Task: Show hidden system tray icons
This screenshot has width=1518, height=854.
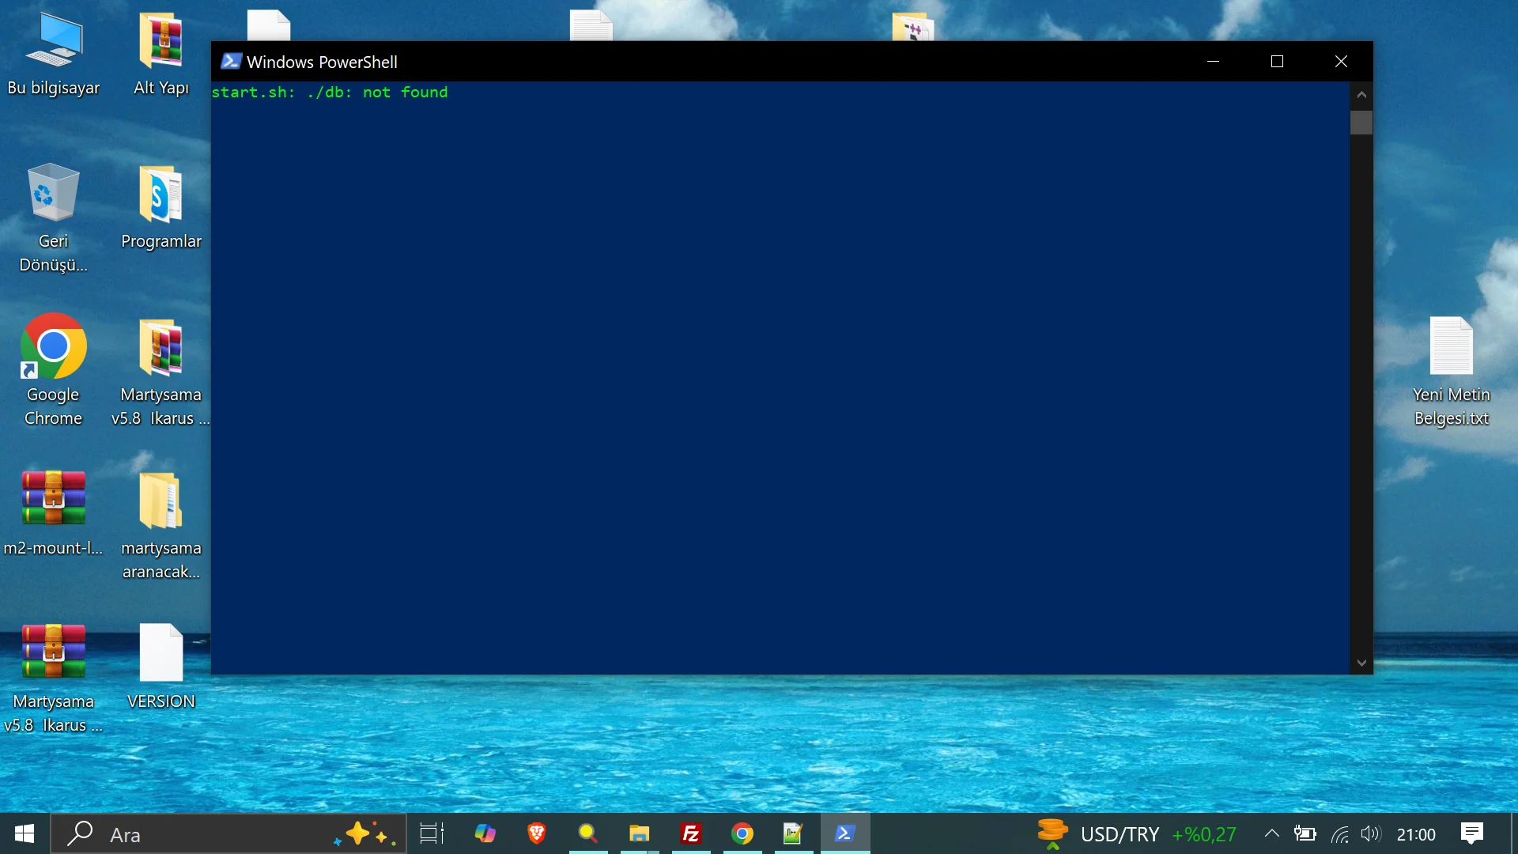Action: click(1272, 833)
